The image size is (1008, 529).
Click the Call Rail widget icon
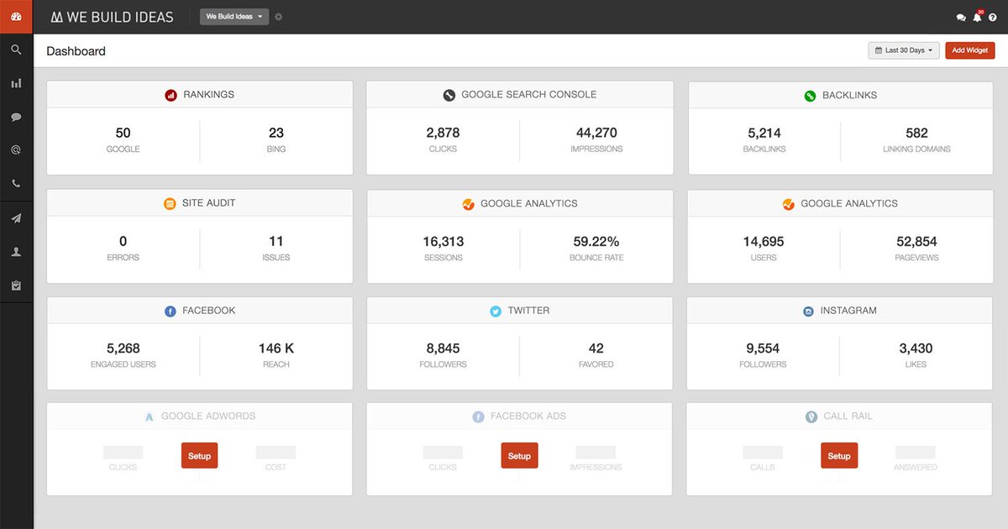click(x=811, y=416)
